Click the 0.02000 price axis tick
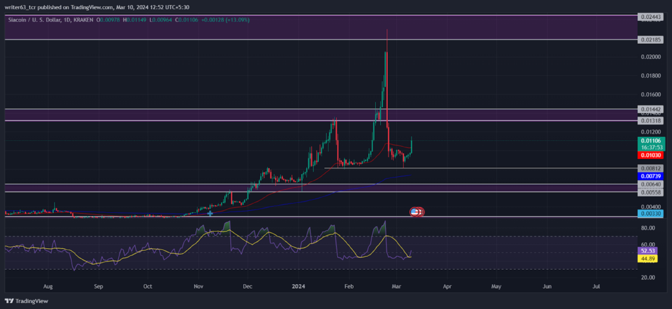This screenshot has width=672, height=309. (x=650, y=57)
